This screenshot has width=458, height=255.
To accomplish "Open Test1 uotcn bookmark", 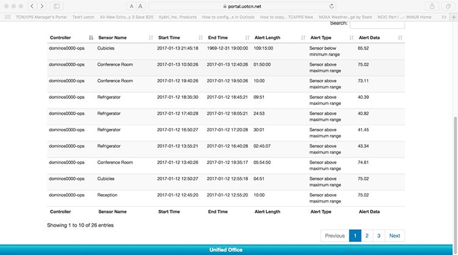I will (x=83, y=17).
